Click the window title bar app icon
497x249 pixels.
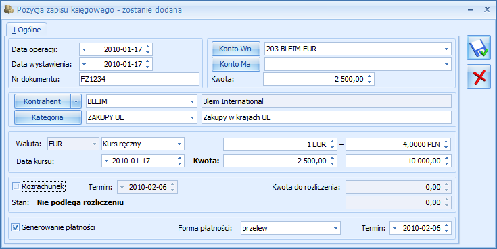[x=8, y=9]
